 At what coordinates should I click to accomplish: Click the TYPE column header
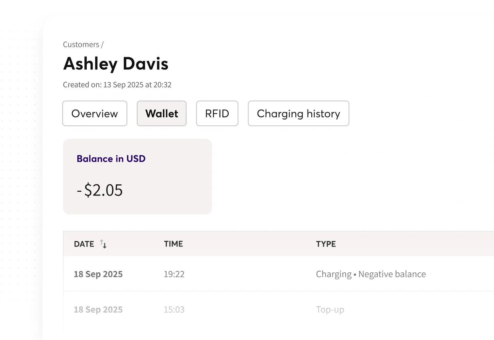(326, 244)
